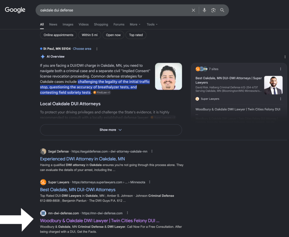Open sidebar Woodbury & Oakdale DWI Lawyer card
The image size is (289, 237).
pyautogui.click(x=238, y=109)
